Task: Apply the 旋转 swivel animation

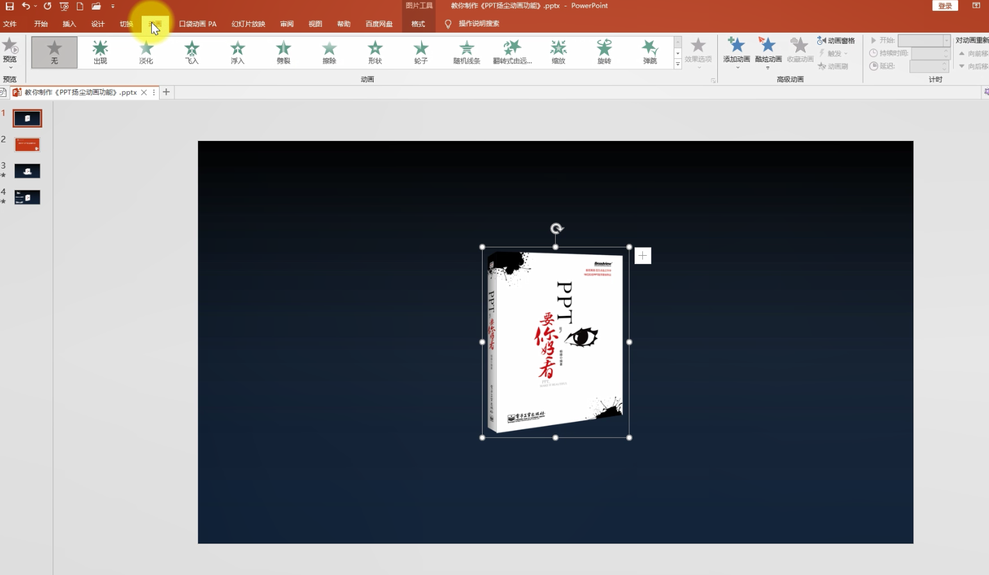Action: pos(604,52)
